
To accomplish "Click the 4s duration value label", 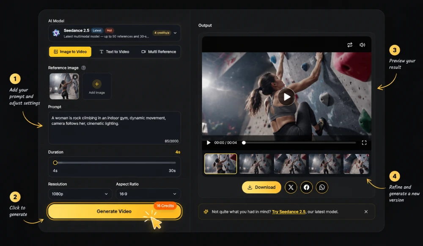I will tap(178, 152).
